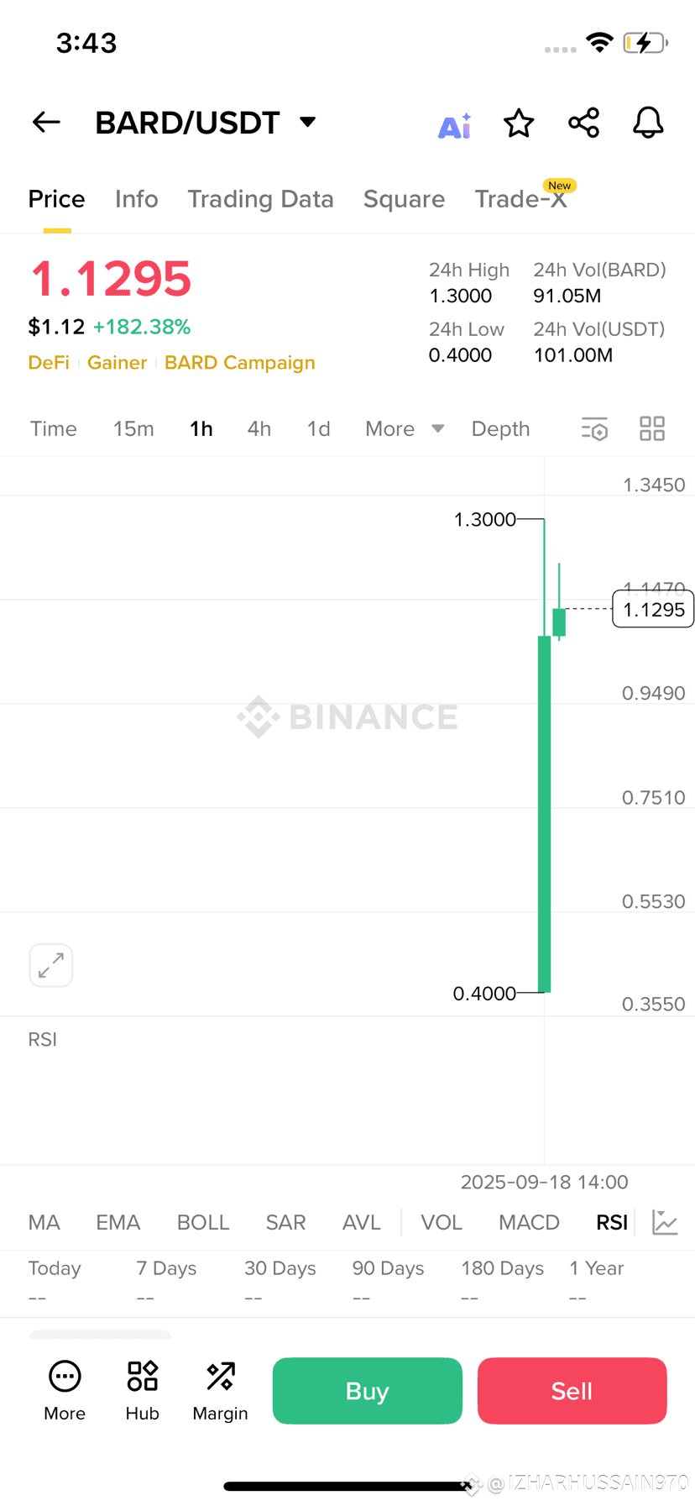Viewport: 695px width, 1506px height.
Task: Open the AI analysis icon
Action: (x=455, y=125)
